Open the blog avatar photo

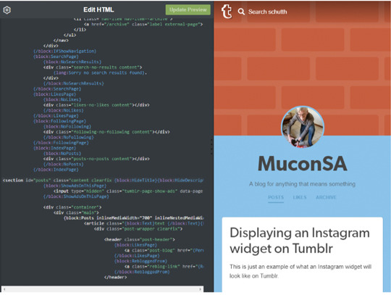pyautogui.click(x=303, y=127)
